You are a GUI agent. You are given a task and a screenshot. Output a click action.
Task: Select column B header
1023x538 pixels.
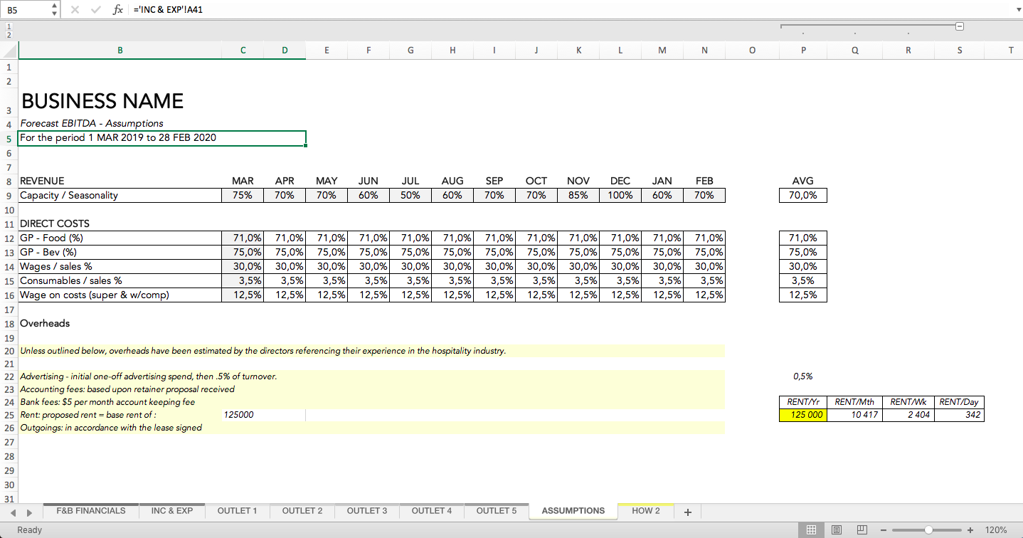(x=120, y=51)
